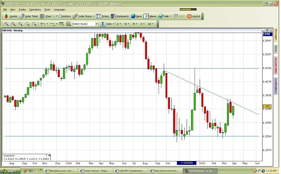Switch to the Messages side tab
This screenshot has height=174, width=281.
tap(276, 35)
